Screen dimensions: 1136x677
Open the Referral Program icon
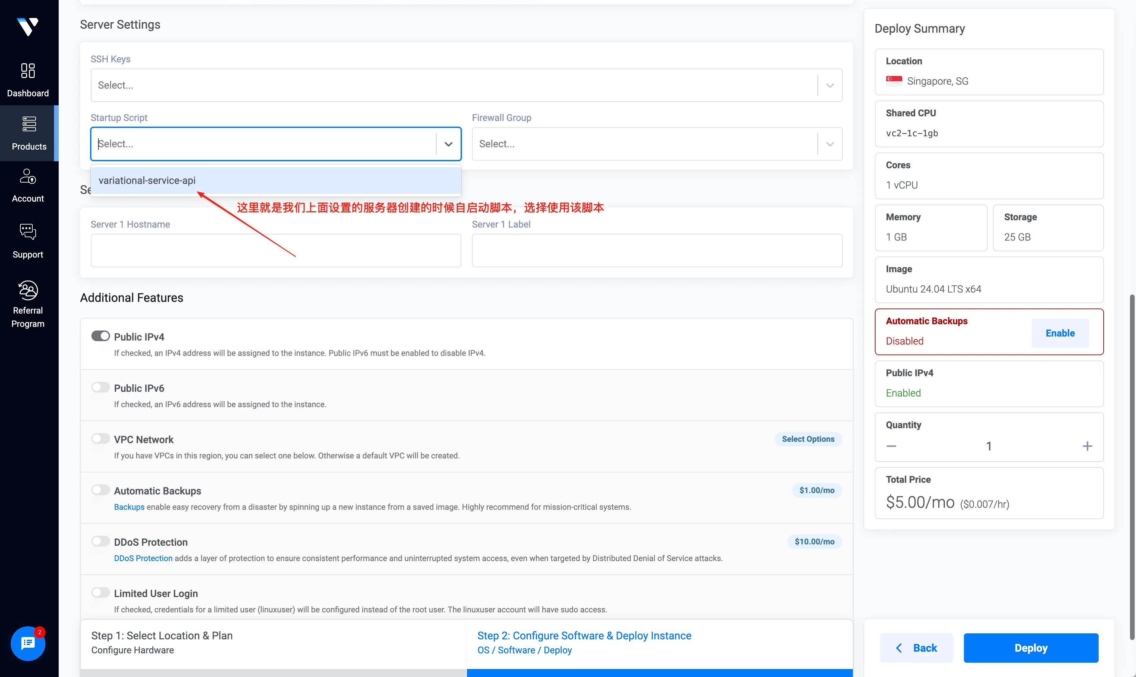tap(28, 290)
